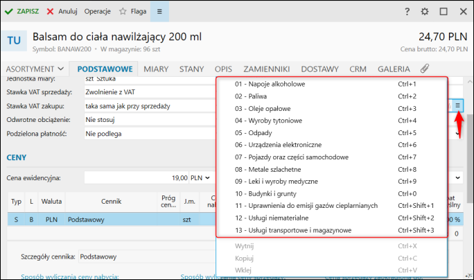Expand dropdown arrow right of Cena ewidencyjna row
474x280 pixels.
tap(457, 178)
